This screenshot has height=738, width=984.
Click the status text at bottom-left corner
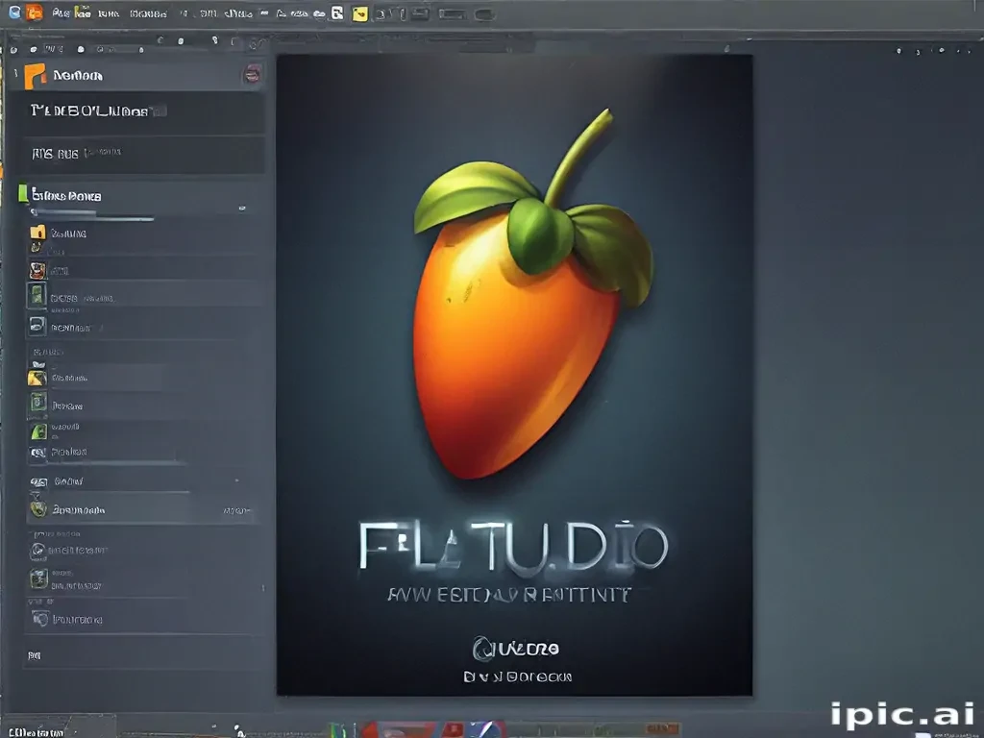[x=37, y=731]
